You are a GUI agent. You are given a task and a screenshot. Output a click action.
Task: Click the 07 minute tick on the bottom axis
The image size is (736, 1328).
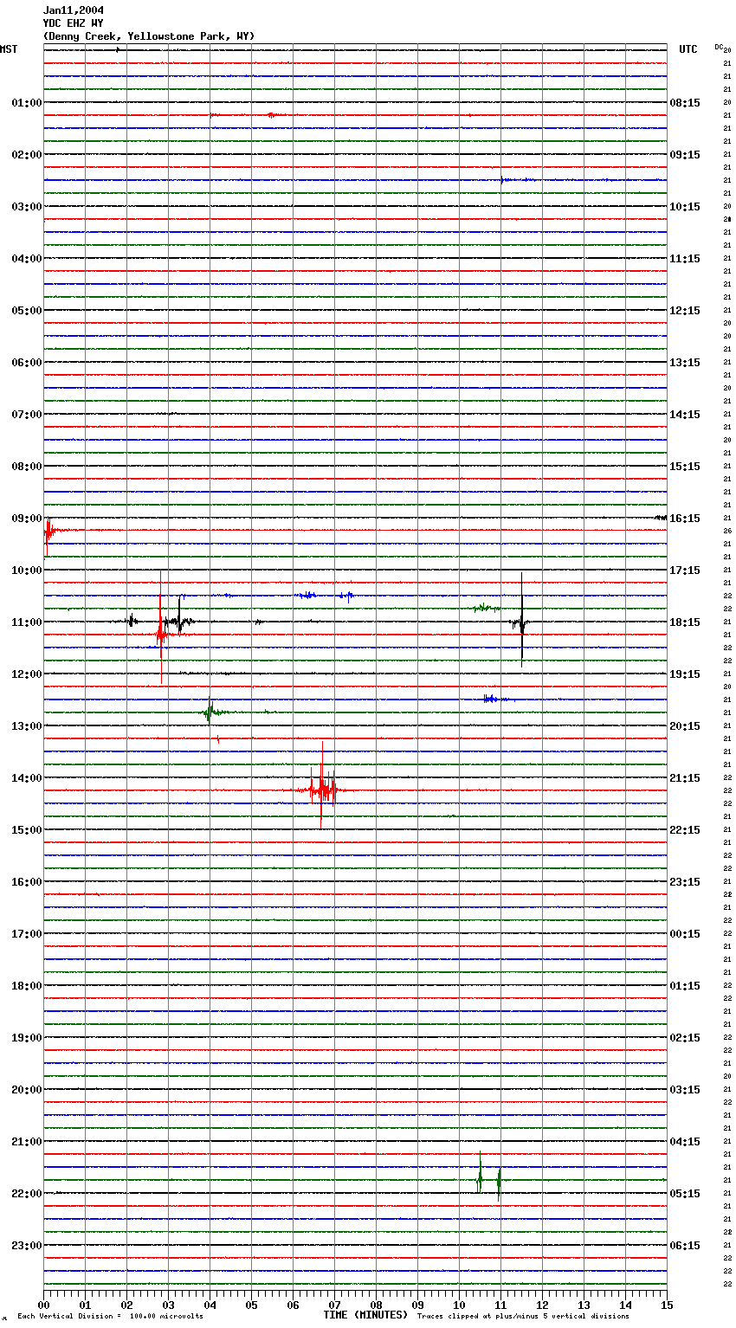coord(334,1305)
